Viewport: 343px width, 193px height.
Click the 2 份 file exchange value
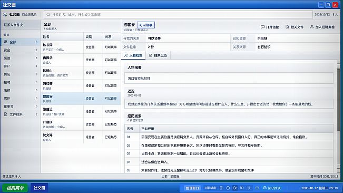tap(151, 47)
